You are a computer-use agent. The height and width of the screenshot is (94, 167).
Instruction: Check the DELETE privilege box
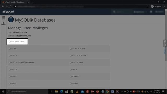pos(10,69)
